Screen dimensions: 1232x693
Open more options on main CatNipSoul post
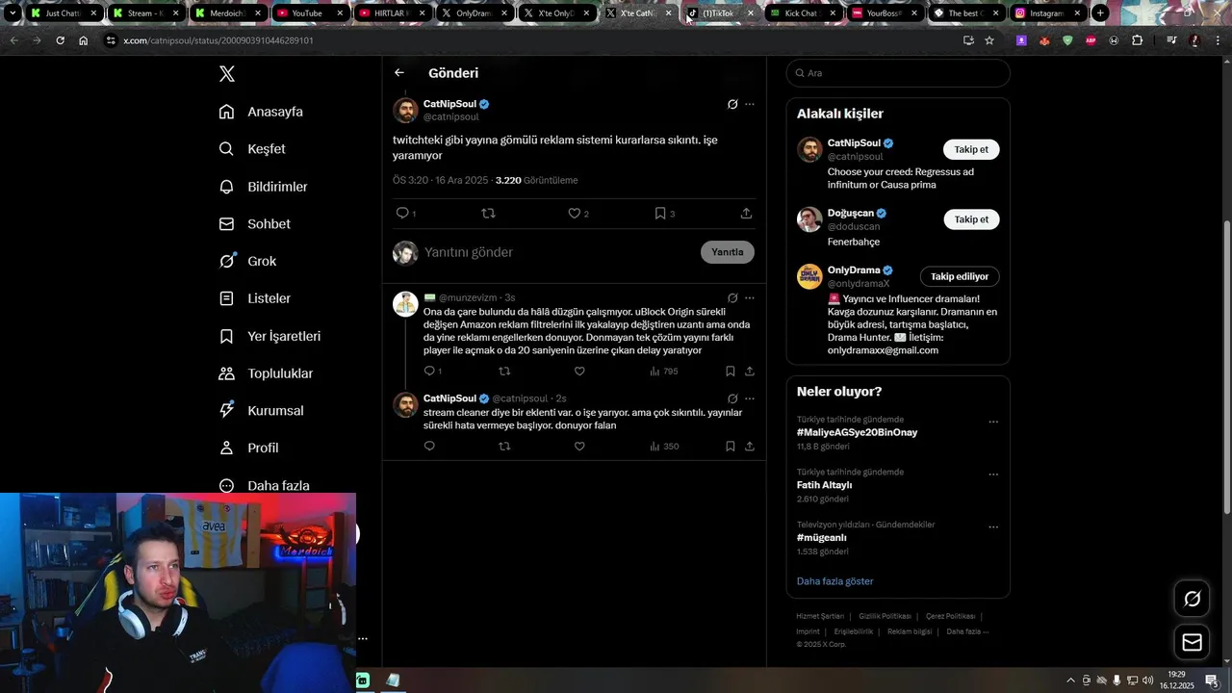pyautogui.click(x=750, y=104)
